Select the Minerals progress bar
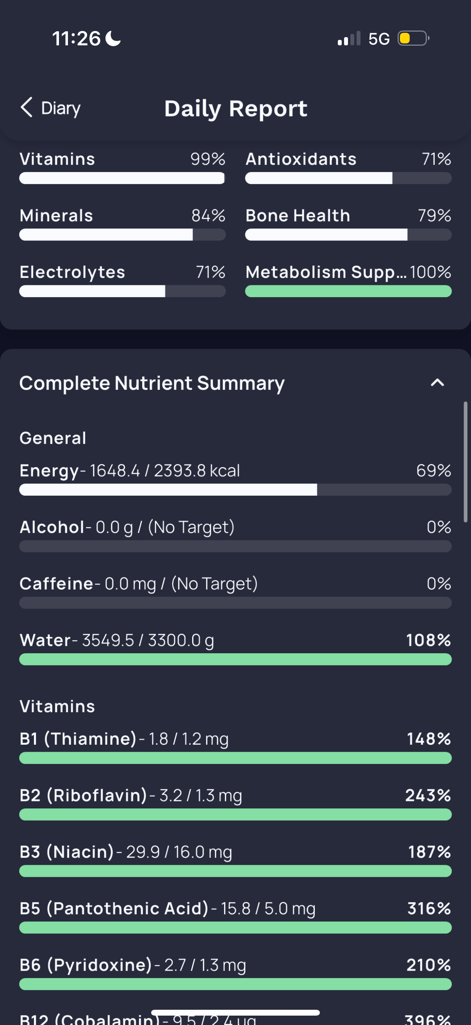471x1025 pixels. pos(122,235)
